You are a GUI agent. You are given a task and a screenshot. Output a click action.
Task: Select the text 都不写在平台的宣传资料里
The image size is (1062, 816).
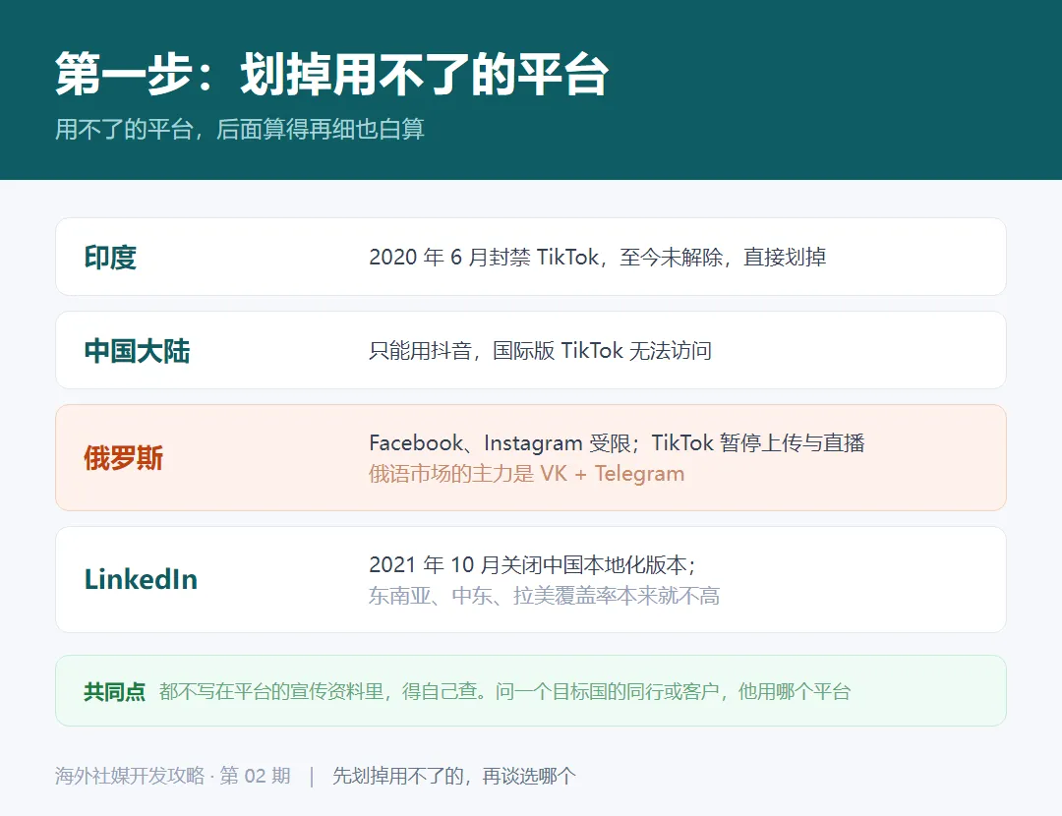click(x=271, y=691)
